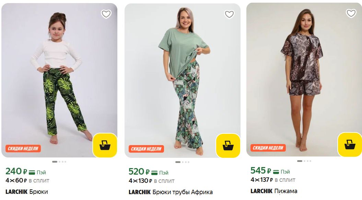Open LARCHIK Брюки трубы Африка title link
This screenshot has width=362, height=200.
(x=171, y=192)
